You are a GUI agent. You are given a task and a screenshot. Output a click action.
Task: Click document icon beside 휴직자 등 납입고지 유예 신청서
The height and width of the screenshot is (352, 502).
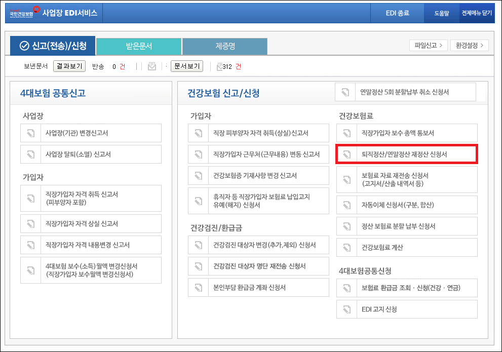[x=199, y=201]
